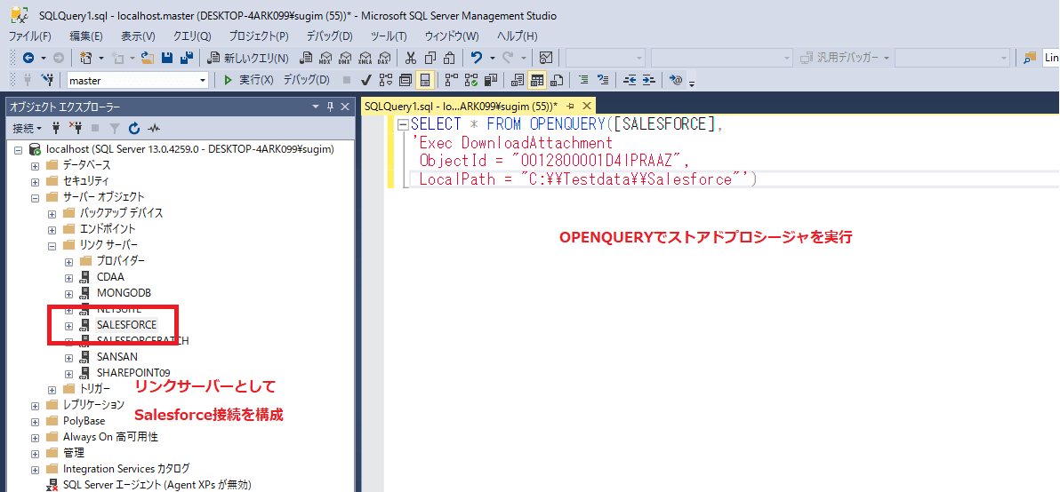Switch to results to file mode
The width and height of the screenshot is (1060, 492).
[x=557, y=80]
